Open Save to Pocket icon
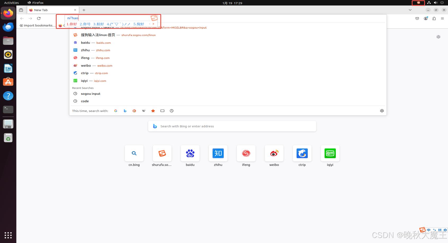The image size is (448, 243). click(x=417, y=18)
